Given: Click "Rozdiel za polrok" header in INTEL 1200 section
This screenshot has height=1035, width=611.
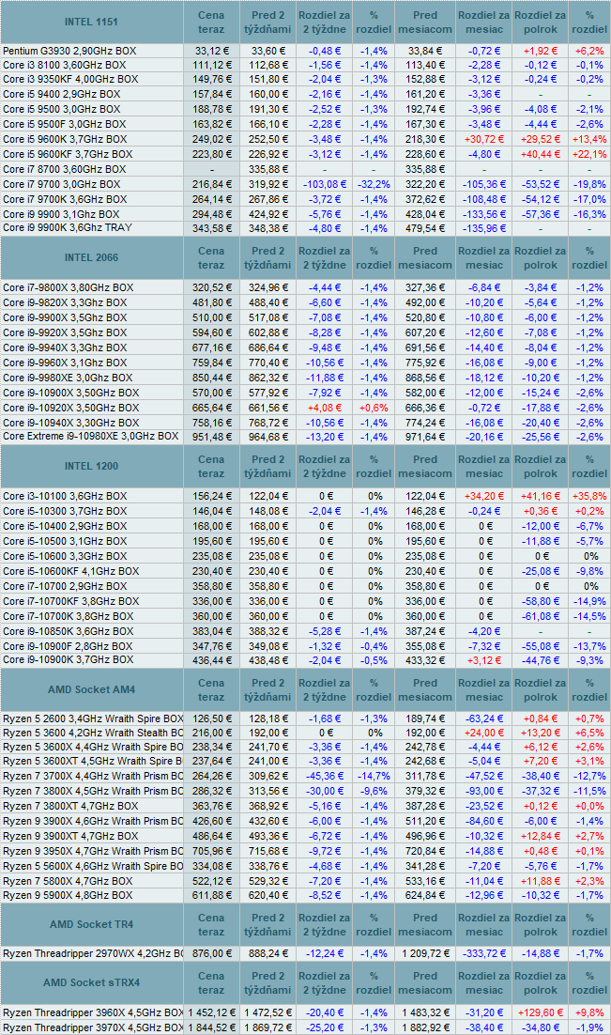Looking at the screenshot, I should (541, 466).
